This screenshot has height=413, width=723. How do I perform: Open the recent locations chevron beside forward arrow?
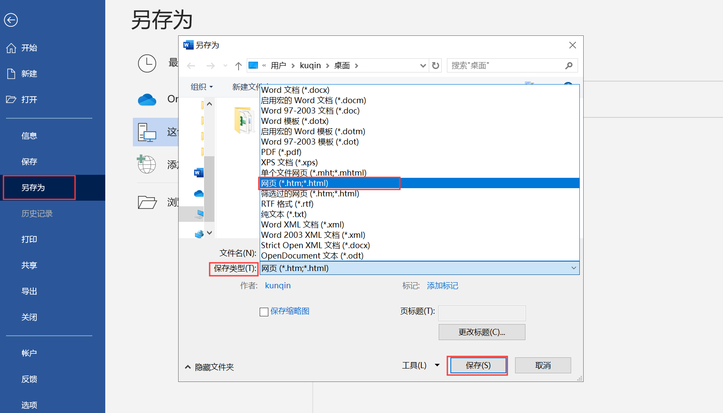tap(225, 66)
